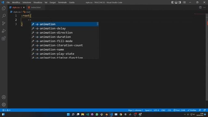Open the Customize Layout icon
Image resolution: width=208 pixels, height=117 pixels.
click(x=184, y=2)
